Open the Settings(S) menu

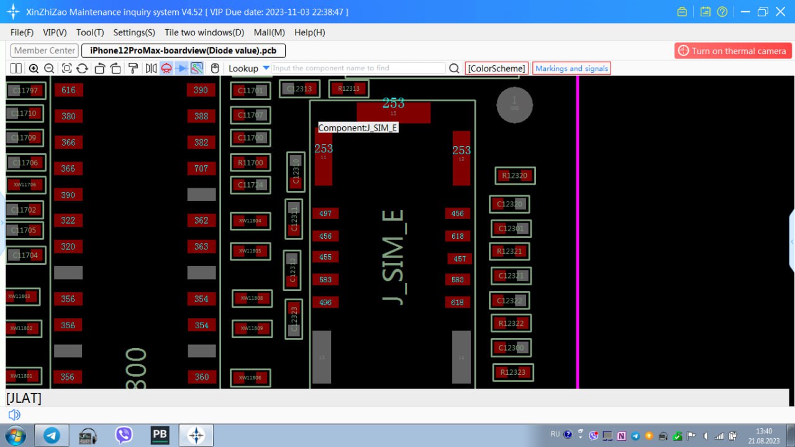pos(134,32)
